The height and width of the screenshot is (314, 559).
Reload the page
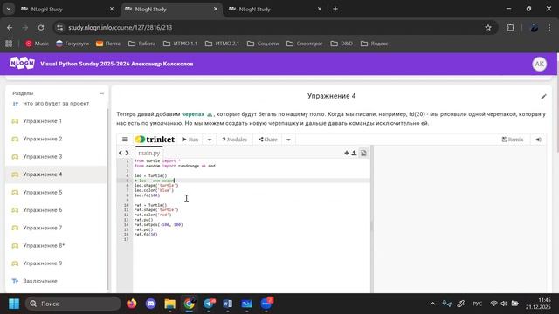tap(41, 27)
